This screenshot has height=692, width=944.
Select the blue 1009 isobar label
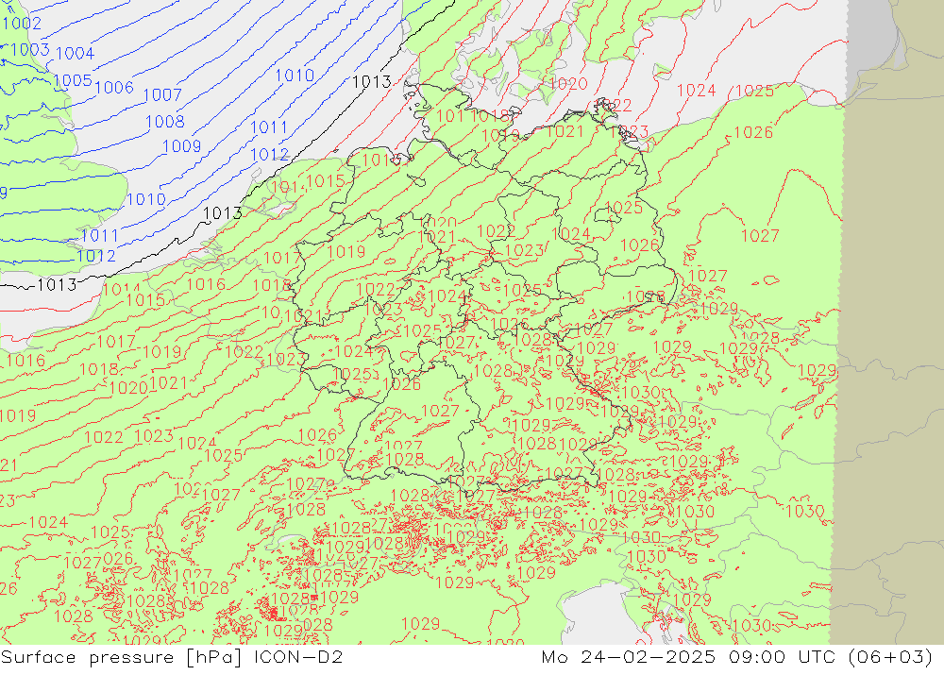tap(182, 146)
